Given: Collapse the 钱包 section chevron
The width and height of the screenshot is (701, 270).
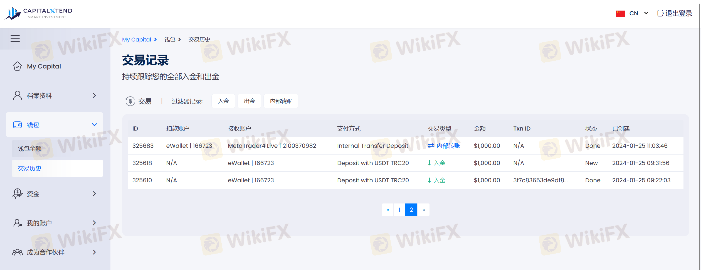Looking at the screenshot, I should click(94, 125).
